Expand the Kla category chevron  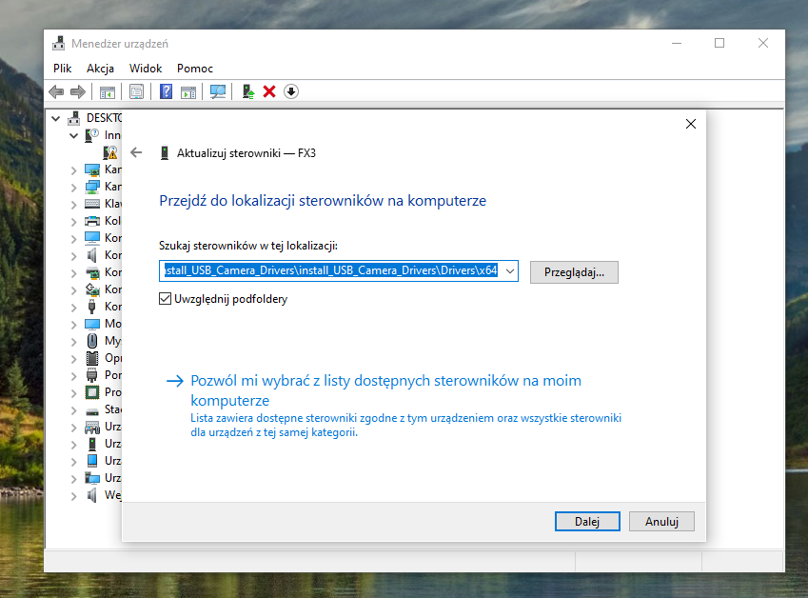[x=73, y=204]
